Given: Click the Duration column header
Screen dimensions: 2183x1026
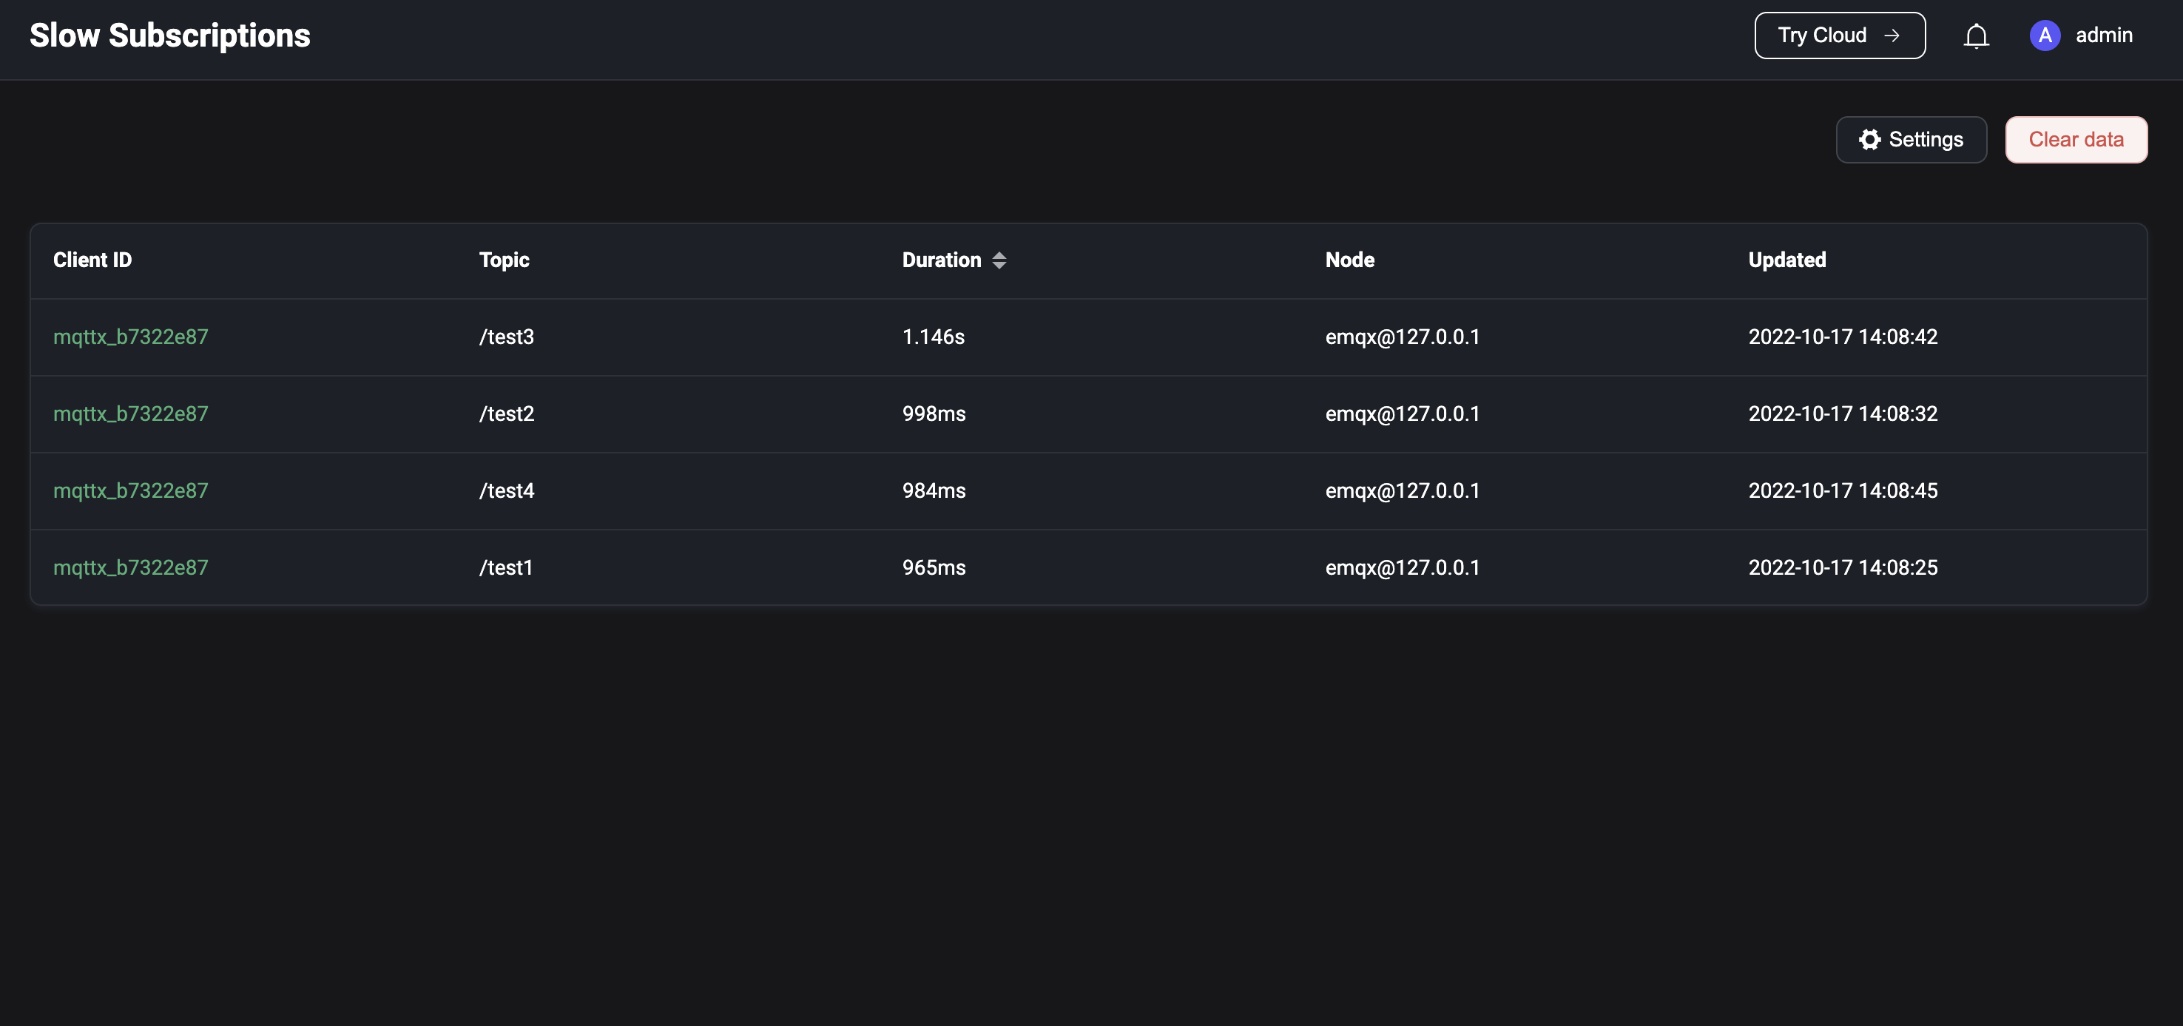Looking at the screenshot, I should click(941, 260).
